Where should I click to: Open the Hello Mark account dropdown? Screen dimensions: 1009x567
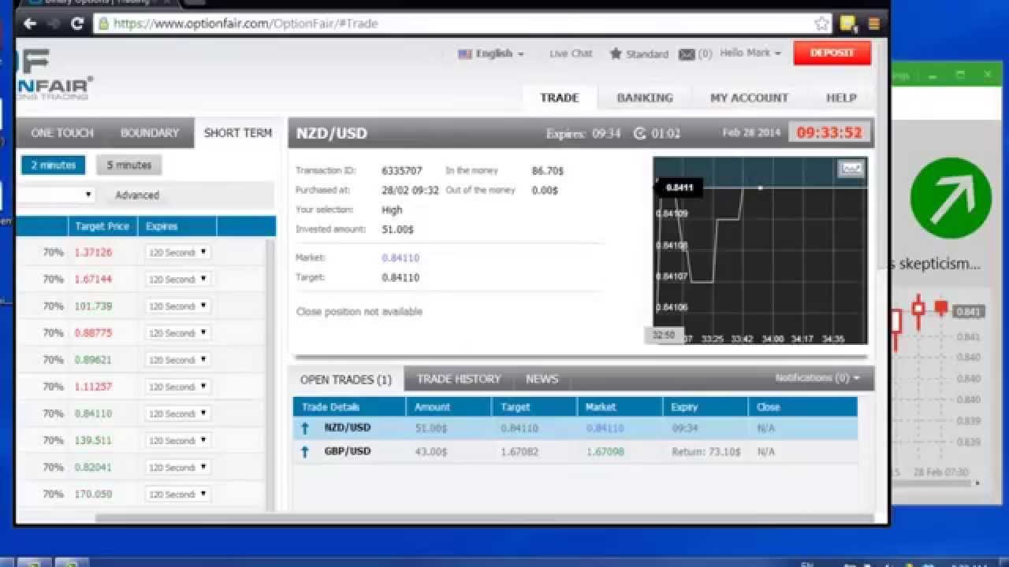750,53
